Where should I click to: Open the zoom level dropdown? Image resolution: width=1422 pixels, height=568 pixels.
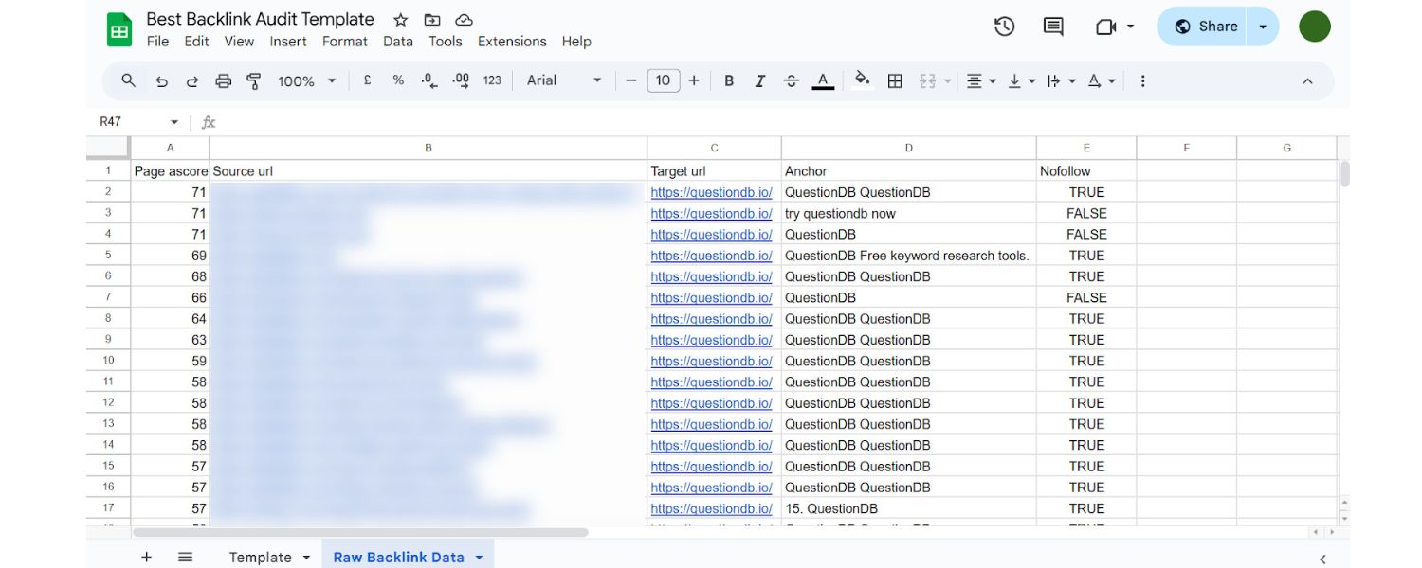305,80
